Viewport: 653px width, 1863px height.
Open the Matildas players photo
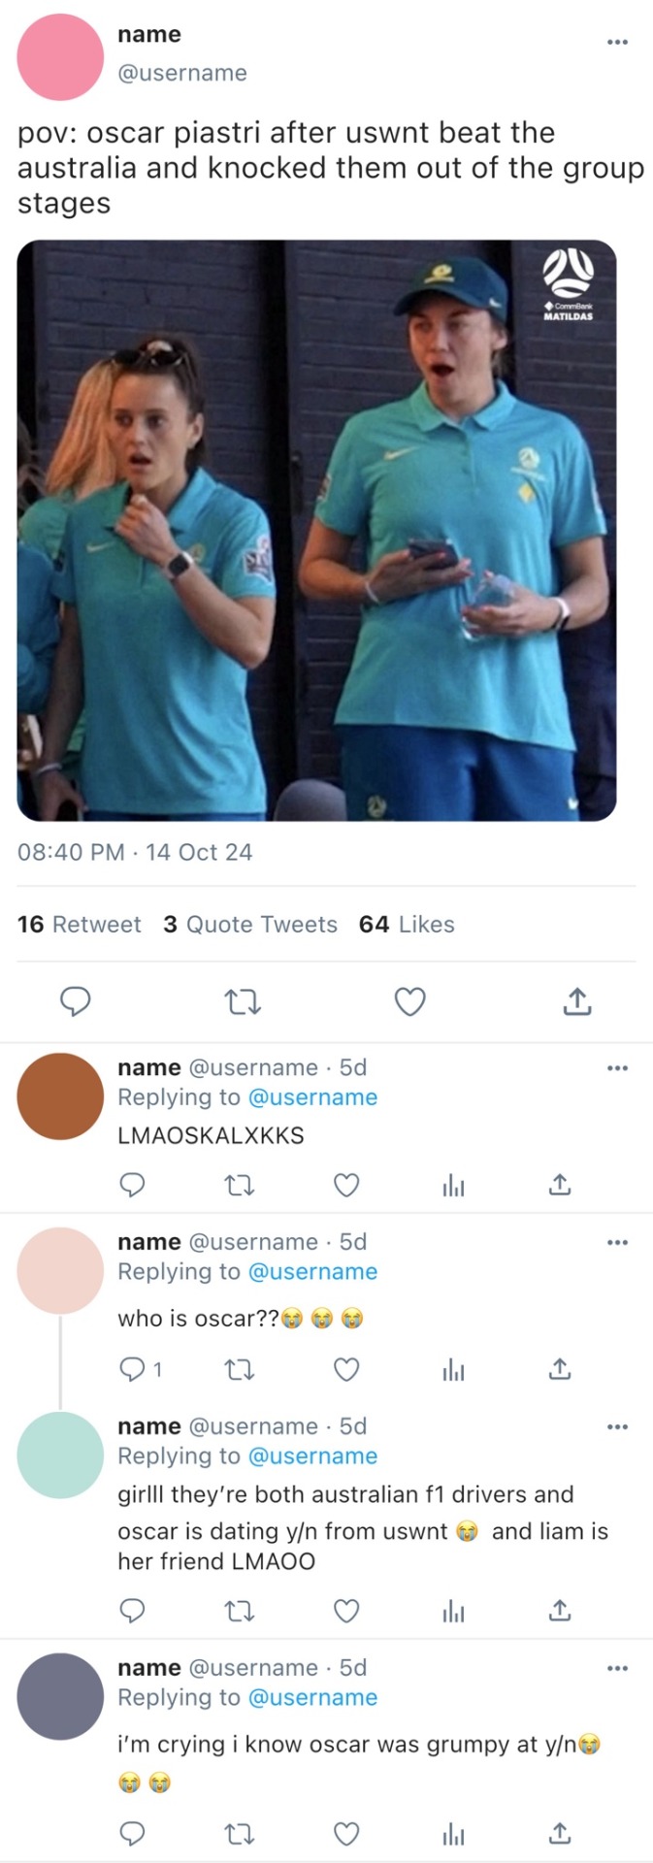(x=316, y=530)
